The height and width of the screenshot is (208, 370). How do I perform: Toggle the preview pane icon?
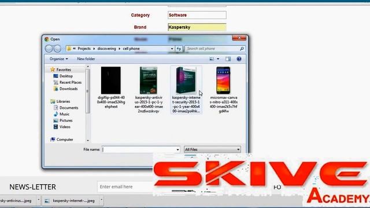tap(228, 59)
